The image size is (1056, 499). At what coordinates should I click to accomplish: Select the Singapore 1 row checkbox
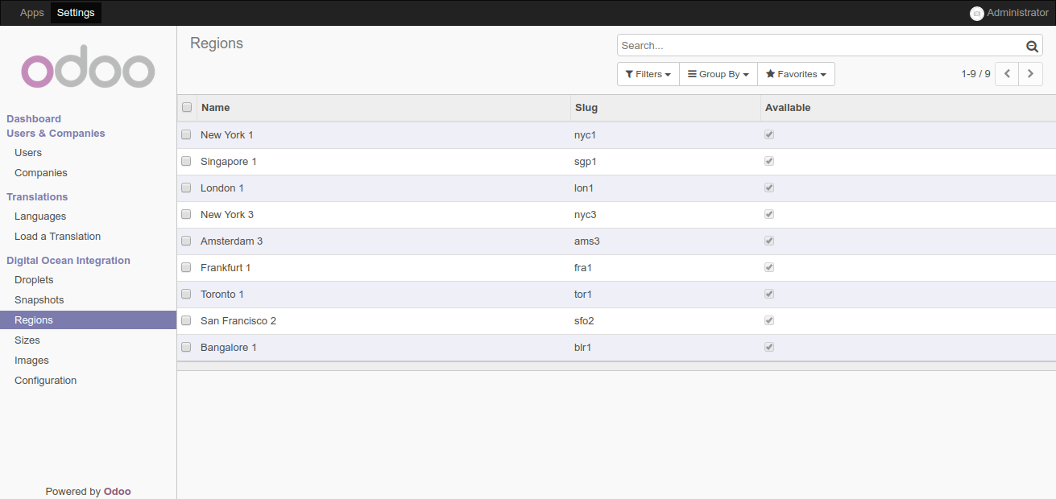[x=186, y=161]
